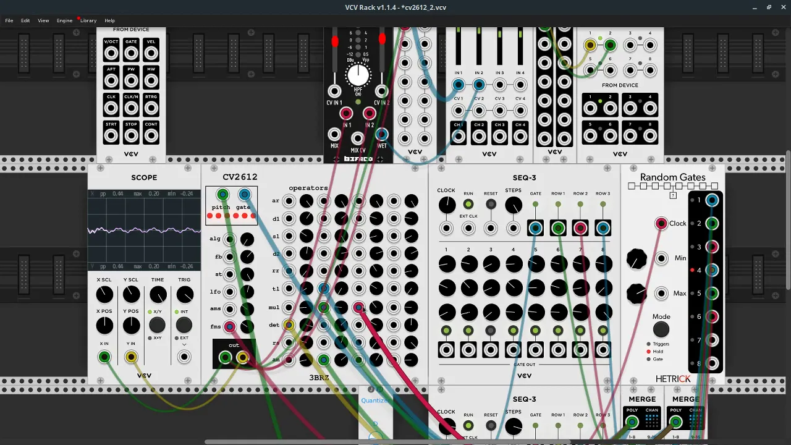This screenshot has width=791, height=445.
Task: Open the File menu
Action: 9,20
